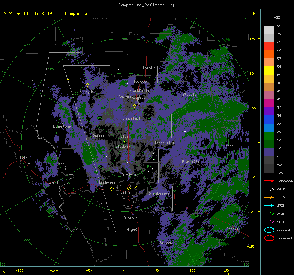Click the light blue 30-33 dBZ swatch
The width and height of the screenshot is (294, 275).
269,128
